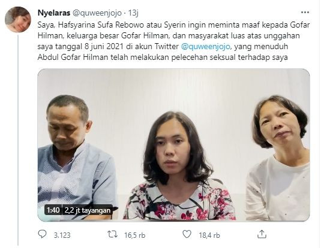This screenshot has height=248, width=321.
Task: Play the embedded apology video
Action: [x=173, y=145]
